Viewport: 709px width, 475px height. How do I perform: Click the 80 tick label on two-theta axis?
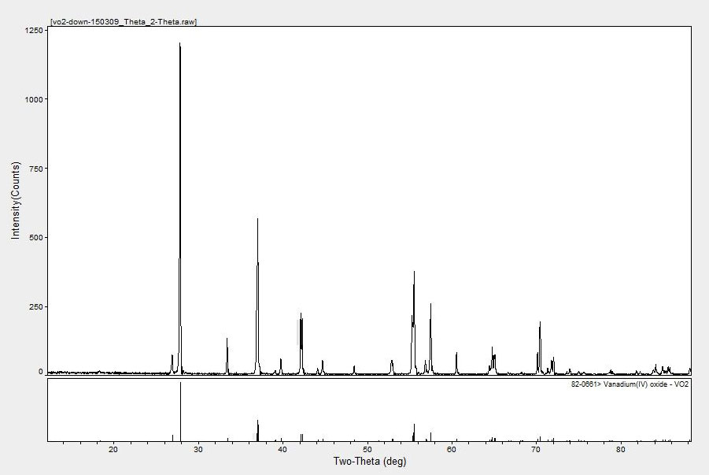(620, 449)
